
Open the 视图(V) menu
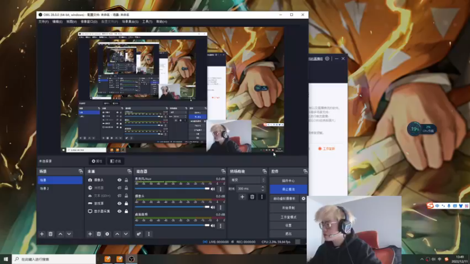point(71,22)
